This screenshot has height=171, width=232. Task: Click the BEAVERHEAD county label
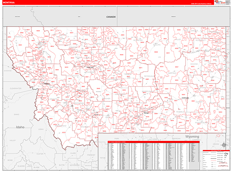pos(61,126)
